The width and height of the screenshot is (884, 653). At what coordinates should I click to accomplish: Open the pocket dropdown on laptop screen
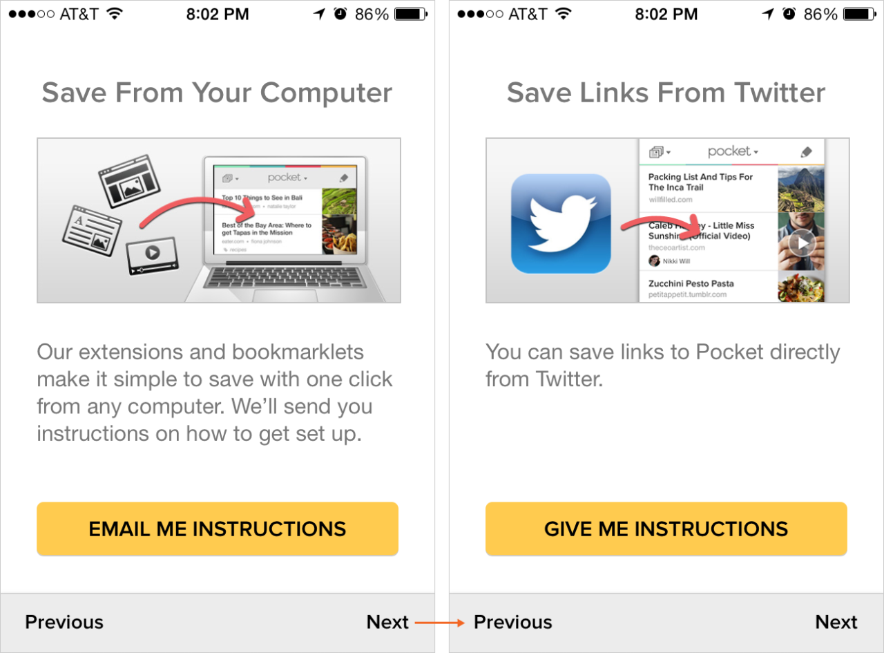(x=288, y=178)
